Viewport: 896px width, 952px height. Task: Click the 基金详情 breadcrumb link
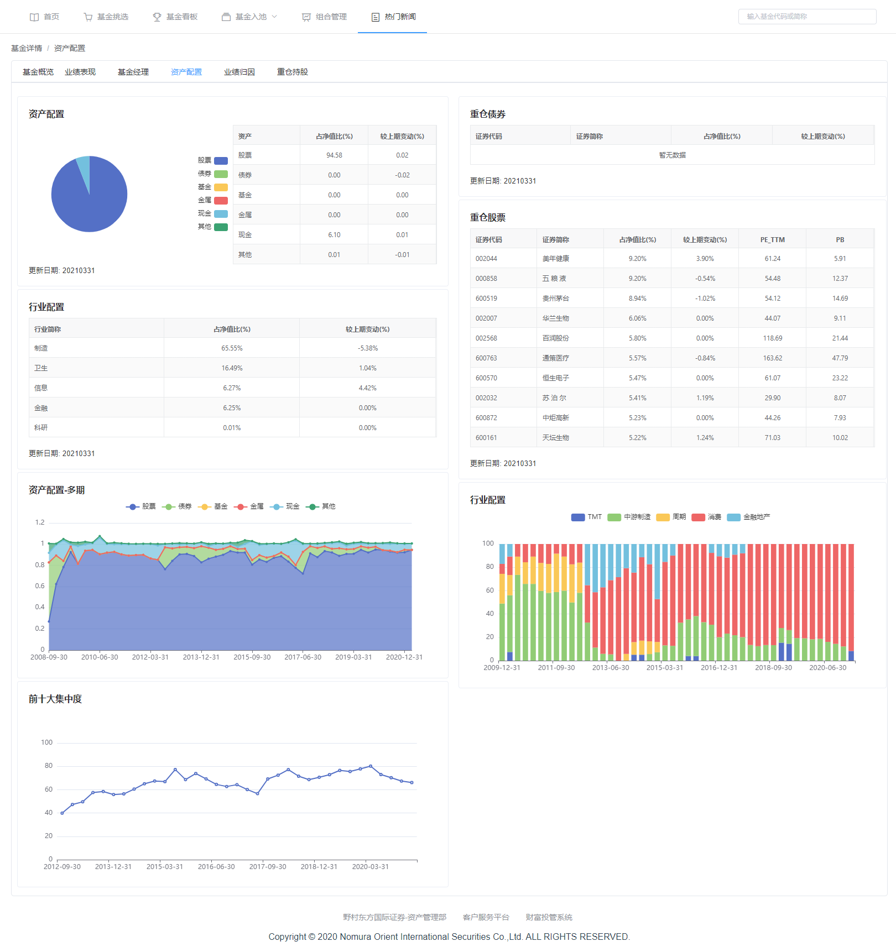(27, 48)
